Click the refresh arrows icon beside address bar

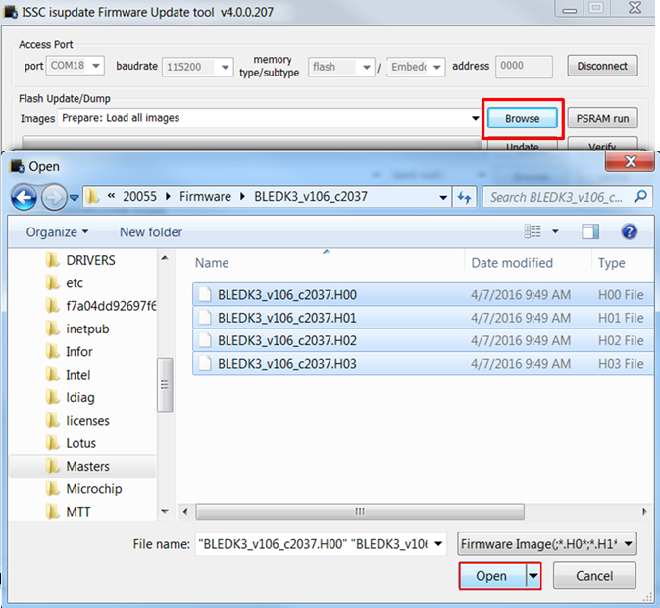pyautogui.click(x=465, y=197)
